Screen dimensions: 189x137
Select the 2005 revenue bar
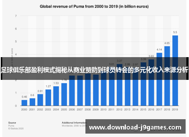(x=64, y=94)
